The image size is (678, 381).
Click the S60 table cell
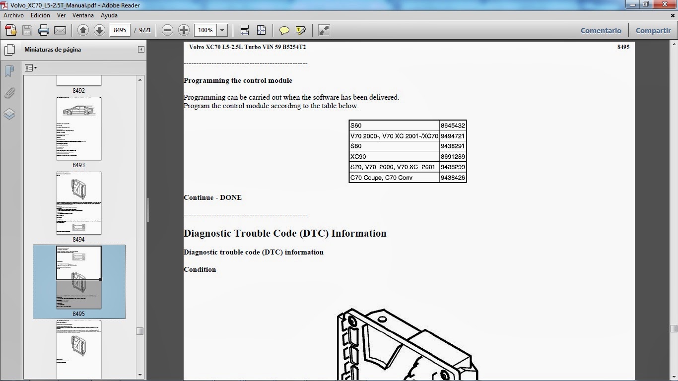pyautogui.click(x=394, y=126)
